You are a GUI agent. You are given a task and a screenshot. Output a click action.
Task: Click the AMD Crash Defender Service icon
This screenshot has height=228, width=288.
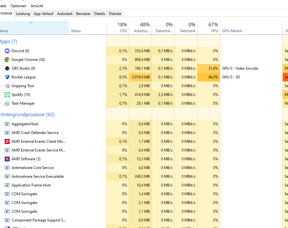tap(7, 133)
